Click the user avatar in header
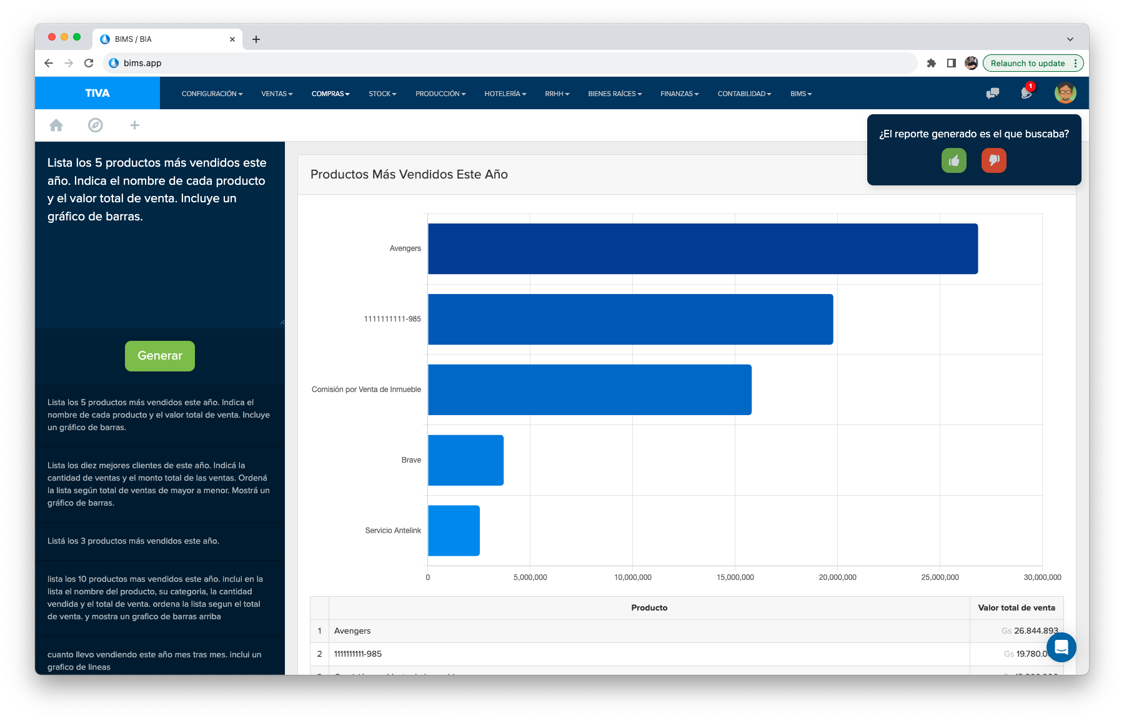The image size is (1124, 721). click(x=1065, y=93)
